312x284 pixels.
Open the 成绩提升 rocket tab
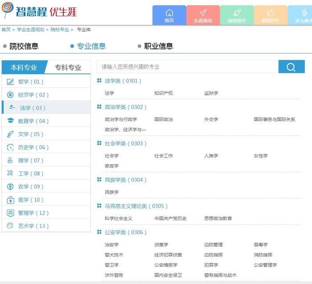click(x=237, y=15)
